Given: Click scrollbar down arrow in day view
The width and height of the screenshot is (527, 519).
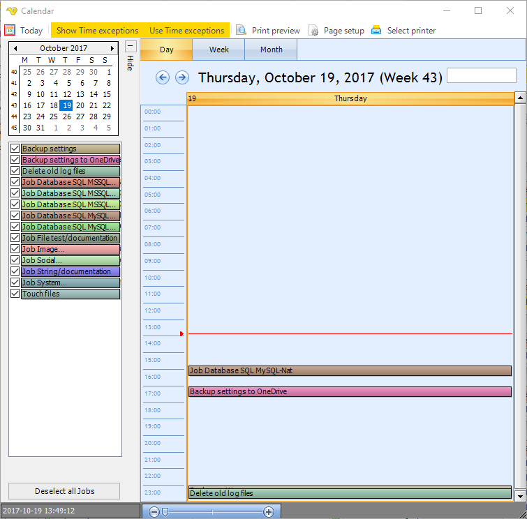Looking at the screenshot, I should tap(520, 496).
